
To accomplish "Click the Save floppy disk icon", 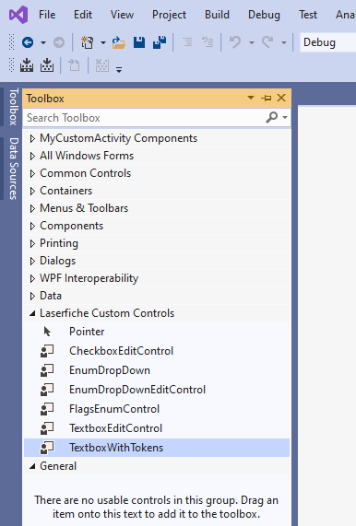I will (x=139, y=42).
